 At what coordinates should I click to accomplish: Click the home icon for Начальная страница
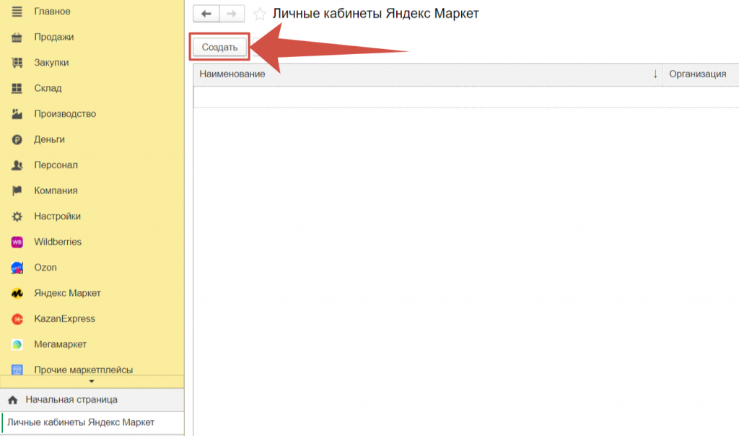point(12,399)
